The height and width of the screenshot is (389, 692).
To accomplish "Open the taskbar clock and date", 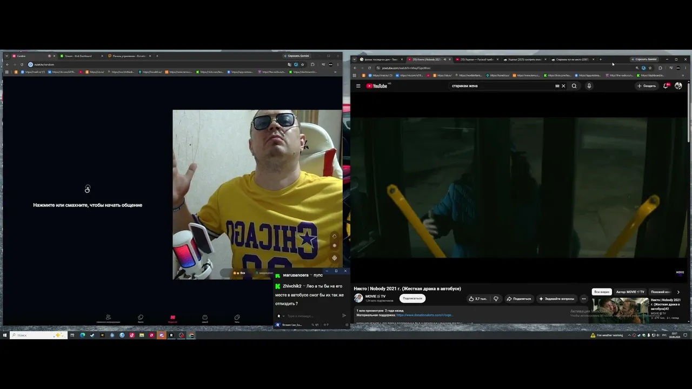I will (x=674, y=336).
